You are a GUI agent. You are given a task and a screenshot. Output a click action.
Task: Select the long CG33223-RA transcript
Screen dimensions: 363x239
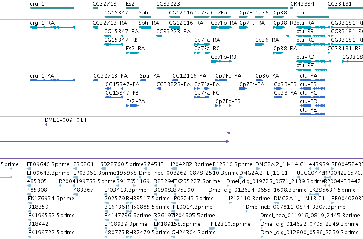(x=223, y=36)
